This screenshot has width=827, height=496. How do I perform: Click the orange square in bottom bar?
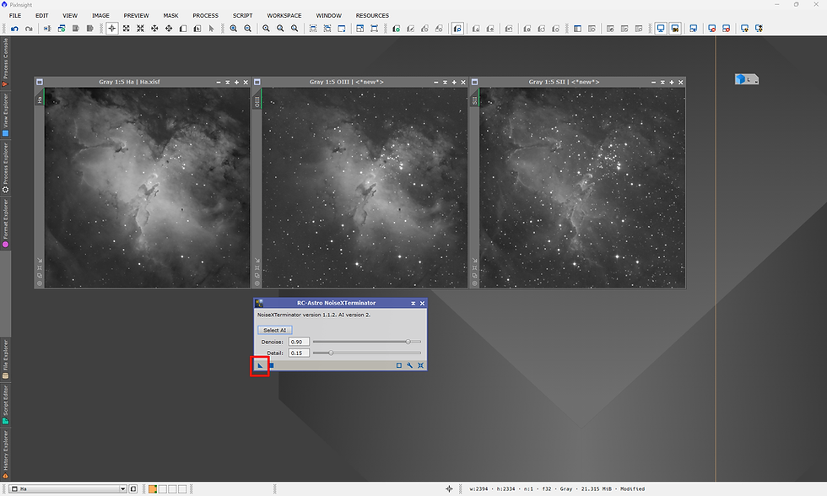[153, 489]
